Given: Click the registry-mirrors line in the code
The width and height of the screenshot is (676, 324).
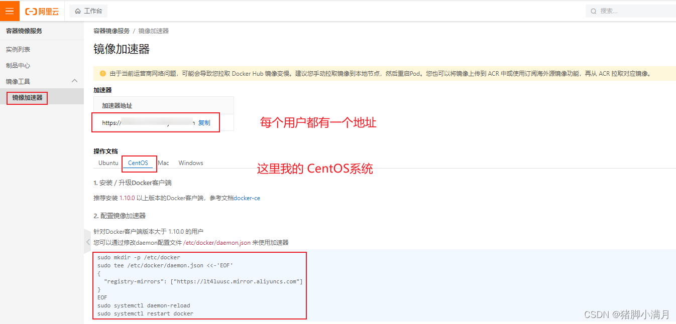Looking at the screenshot, I should [x=203, y=282].
